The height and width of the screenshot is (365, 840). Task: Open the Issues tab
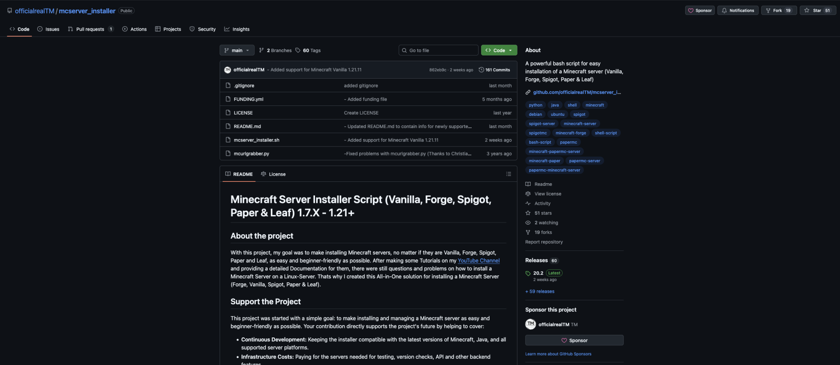tap(48, 29)
